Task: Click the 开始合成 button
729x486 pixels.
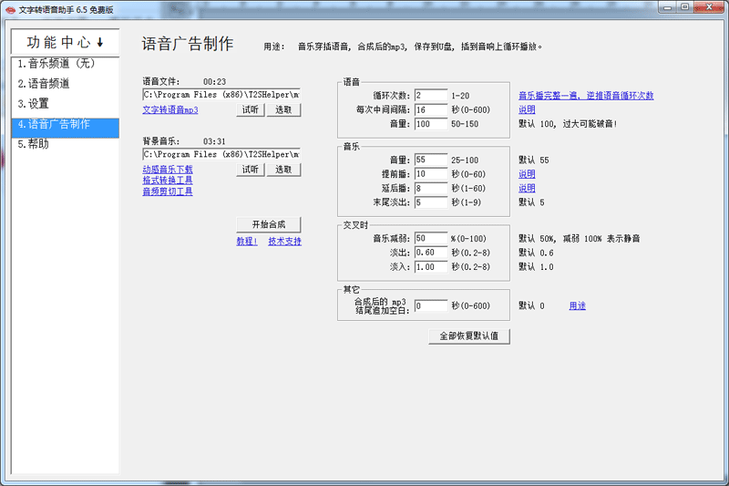Action: (x=269, y=224)
